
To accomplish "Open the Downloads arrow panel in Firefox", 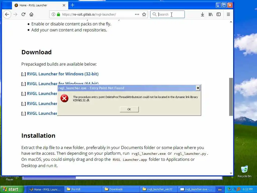I will pyautogui.click(x=203, y=14).
